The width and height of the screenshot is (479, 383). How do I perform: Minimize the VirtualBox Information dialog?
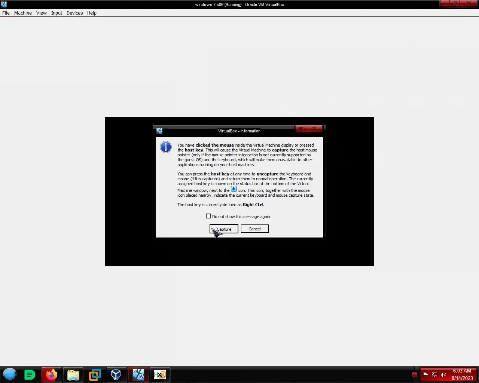coord(300,128)
